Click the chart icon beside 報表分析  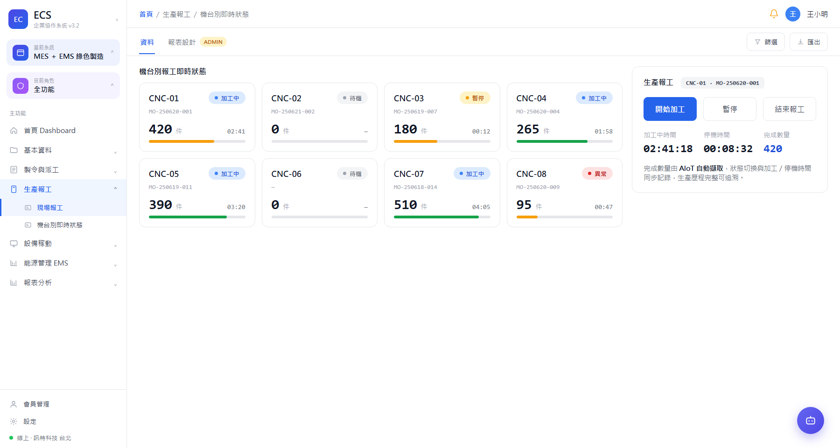[14, 283]
